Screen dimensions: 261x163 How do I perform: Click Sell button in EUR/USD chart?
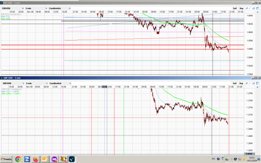pos(235,8)
